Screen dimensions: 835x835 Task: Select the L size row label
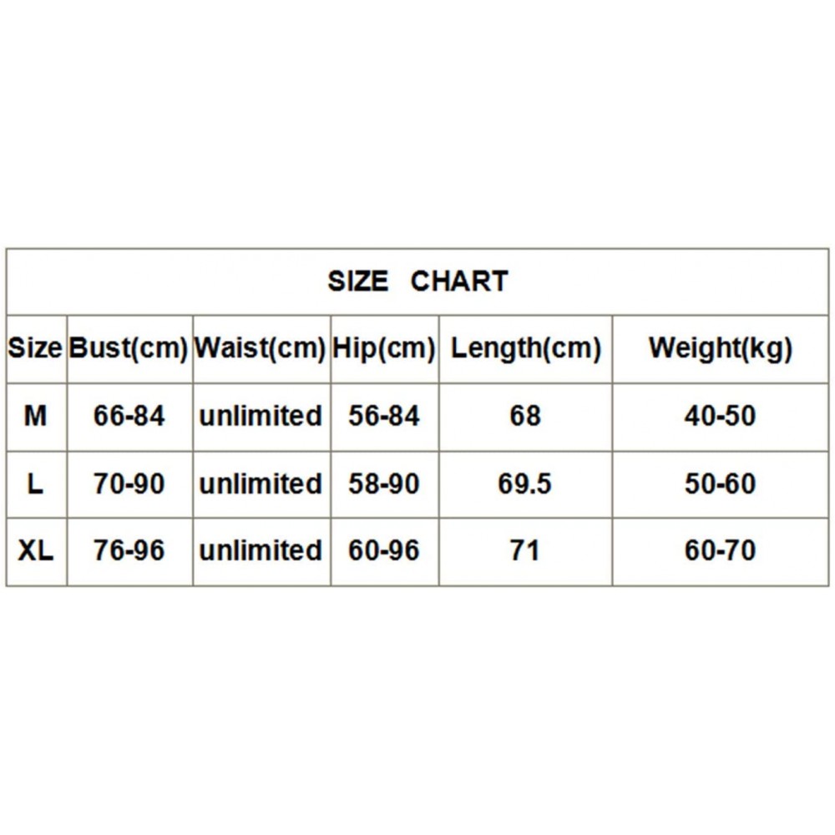(x=35, y=484)
